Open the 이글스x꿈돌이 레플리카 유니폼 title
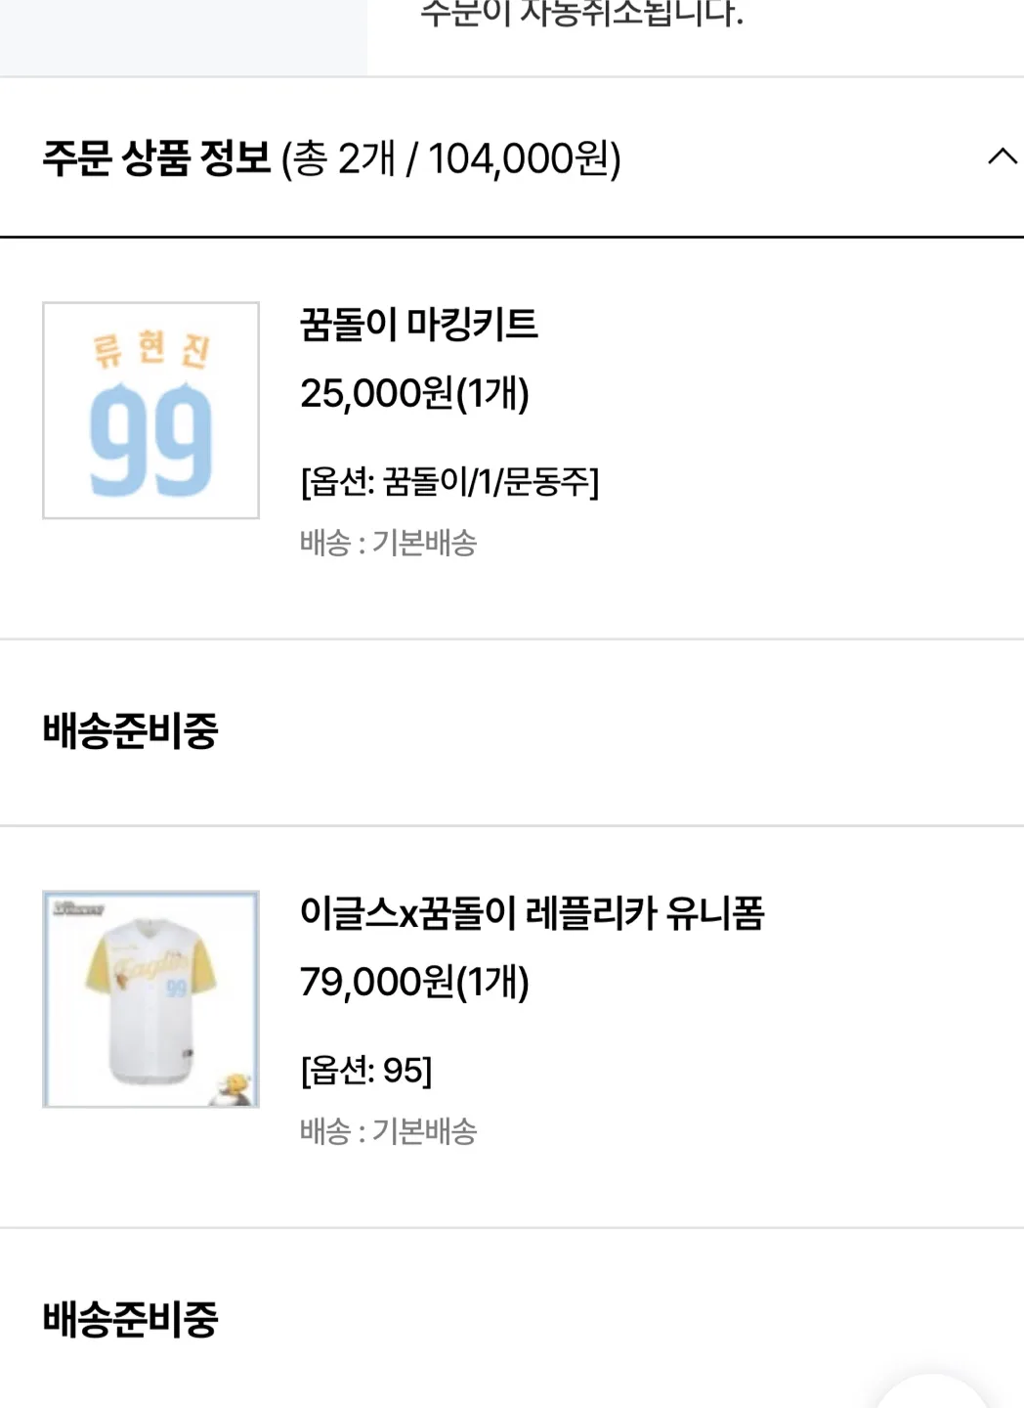This screenshot has width=1024, height=1408. (533, 912)
